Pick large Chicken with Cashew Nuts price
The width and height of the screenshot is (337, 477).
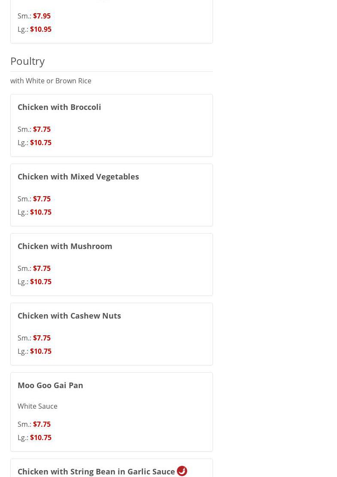[x=41, y=351]
